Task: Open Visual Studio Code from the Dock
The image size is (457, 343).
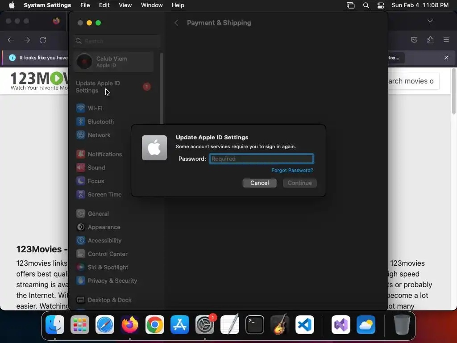Action: pyautogui.click(x=305, y=325)
